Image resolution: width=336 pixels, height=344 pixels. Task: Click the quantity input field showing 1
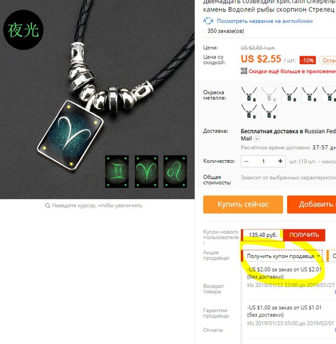tap(263, 161)
